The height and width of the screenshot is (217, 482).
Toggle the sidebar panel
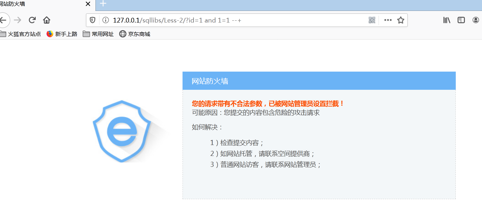461,20
